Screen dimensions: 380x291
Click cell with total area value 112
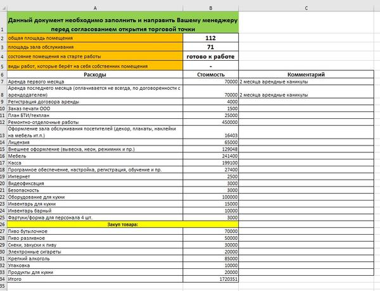(211, 38)
